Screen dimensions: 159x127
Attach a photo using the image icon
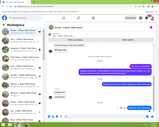point(53,117)
